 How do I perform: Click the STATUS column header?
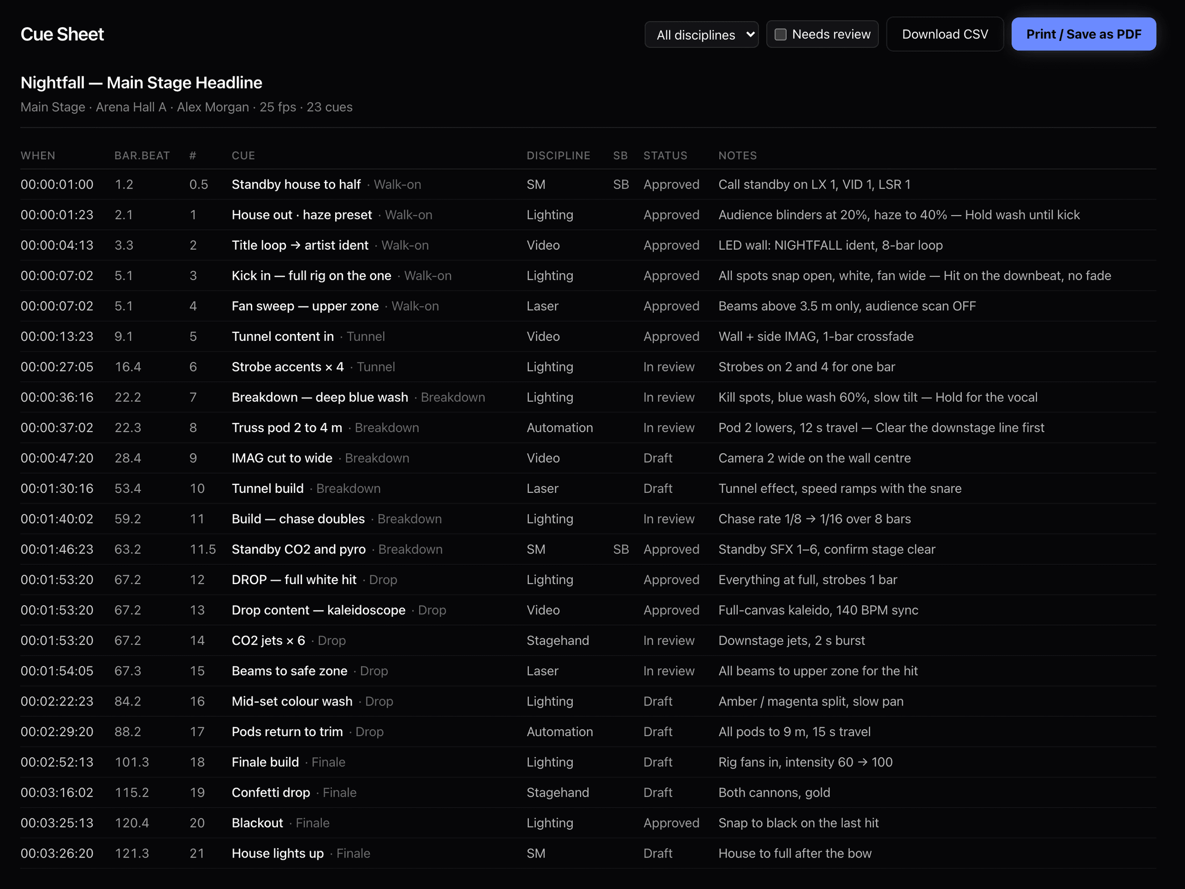(665, 155)
